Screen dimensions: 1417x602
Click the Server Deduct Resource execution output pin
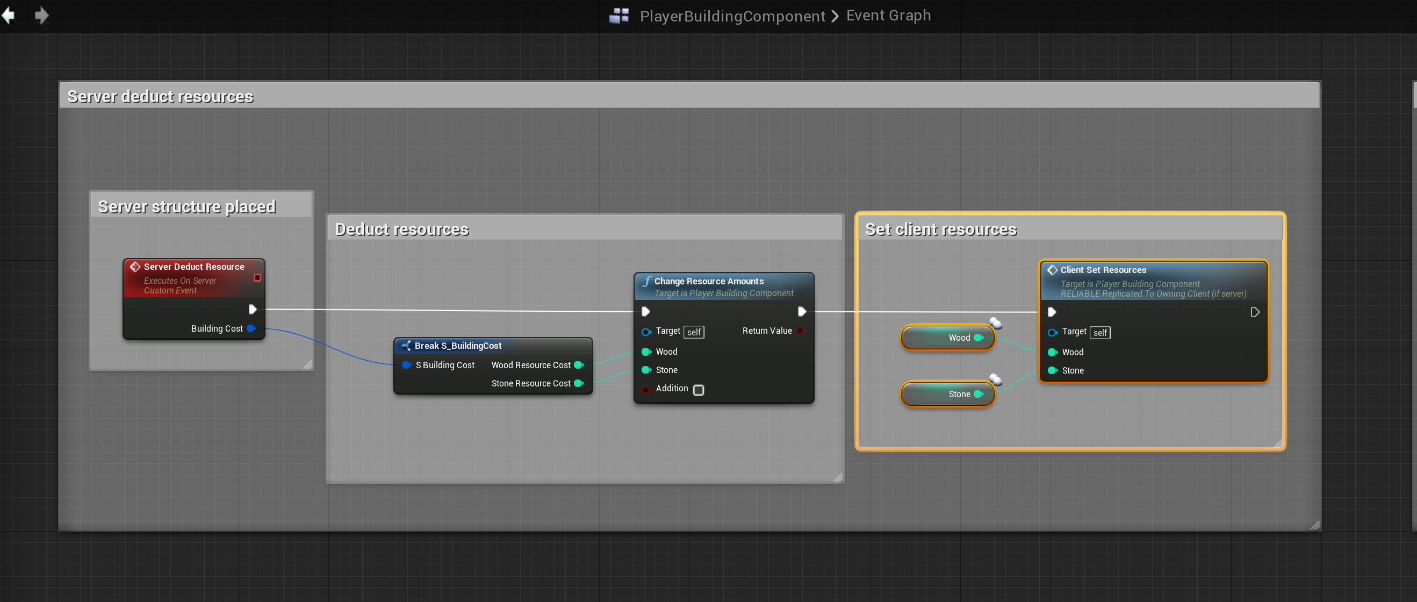(x=253, y=309)
